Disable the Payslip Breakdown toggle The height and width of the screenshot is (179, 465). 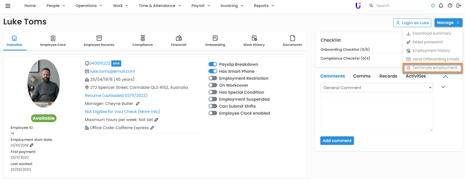pos(213,64)
